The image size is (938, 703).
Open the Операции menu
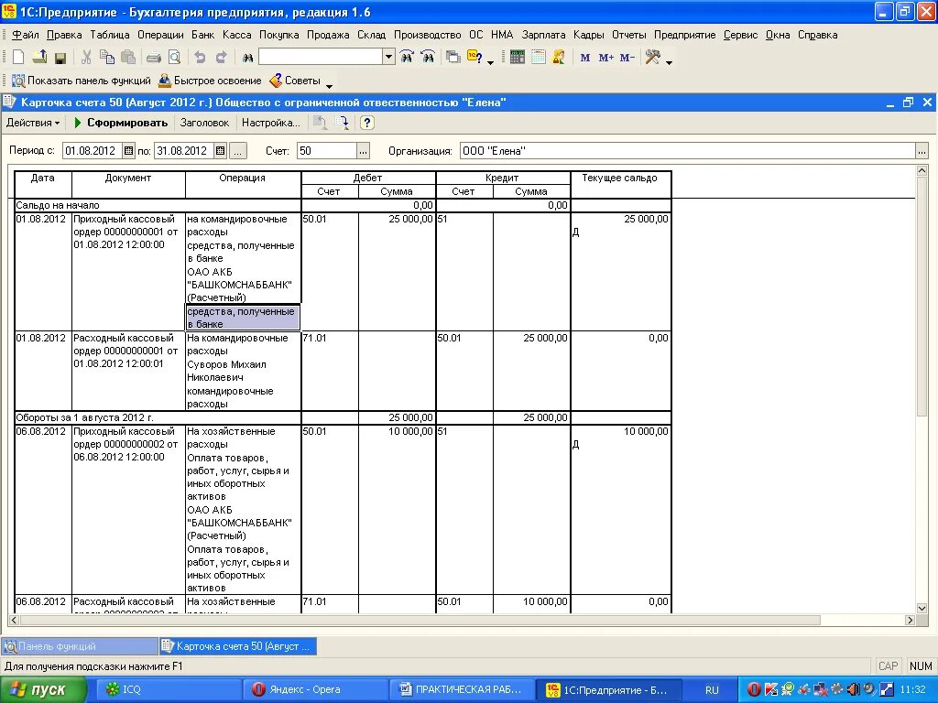pos(160,35)
